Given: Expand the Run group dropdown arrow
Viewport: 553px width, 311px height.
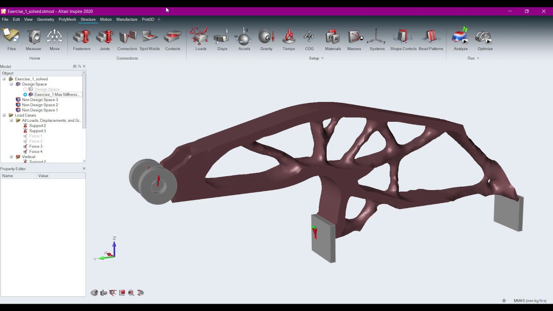Looking at the screenshot, I should point(478,58).
